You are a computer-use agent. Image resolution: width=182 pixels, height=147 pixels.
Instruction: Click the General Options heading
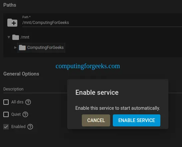coord(21,74)
